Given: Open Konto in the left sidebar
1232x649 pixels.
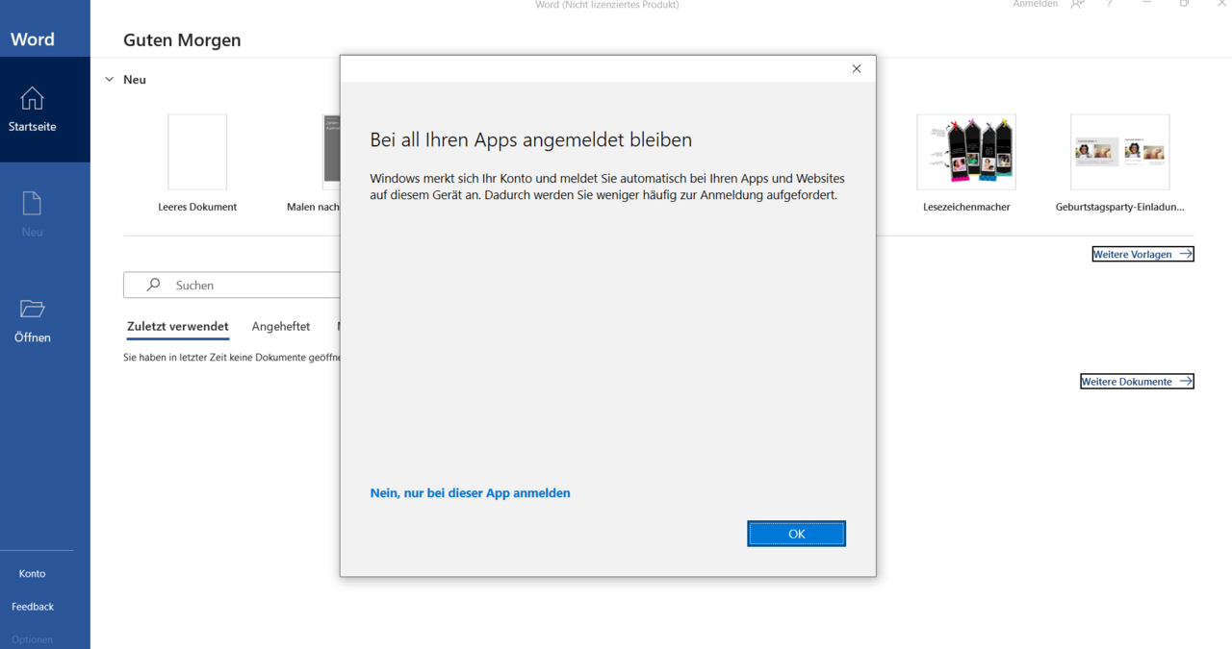Looking at the screenshot, I should (x=32, y=574).
